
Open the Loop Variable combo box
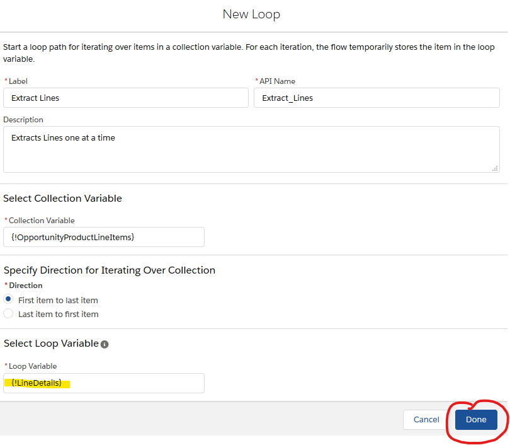[x=104, y=383]
